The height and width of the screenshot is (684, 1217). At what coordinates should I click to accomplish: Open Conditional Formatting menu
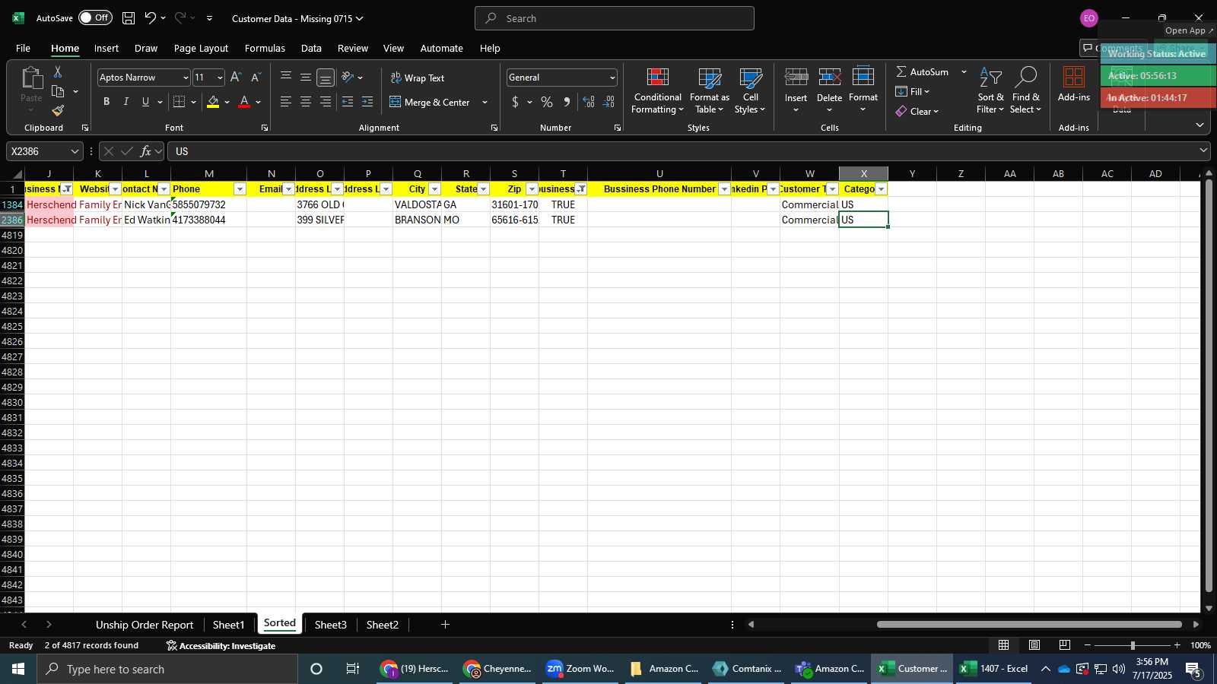point(658,91)
